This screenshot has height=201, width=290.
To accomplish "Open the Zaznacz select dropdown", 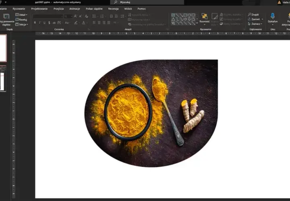I will point(255,24).
